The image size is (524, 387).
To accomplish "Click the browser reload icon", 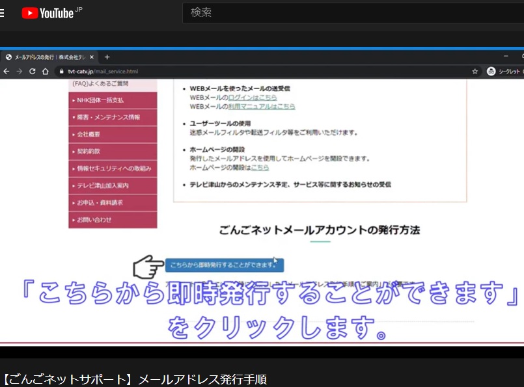I will click(32, 72).
